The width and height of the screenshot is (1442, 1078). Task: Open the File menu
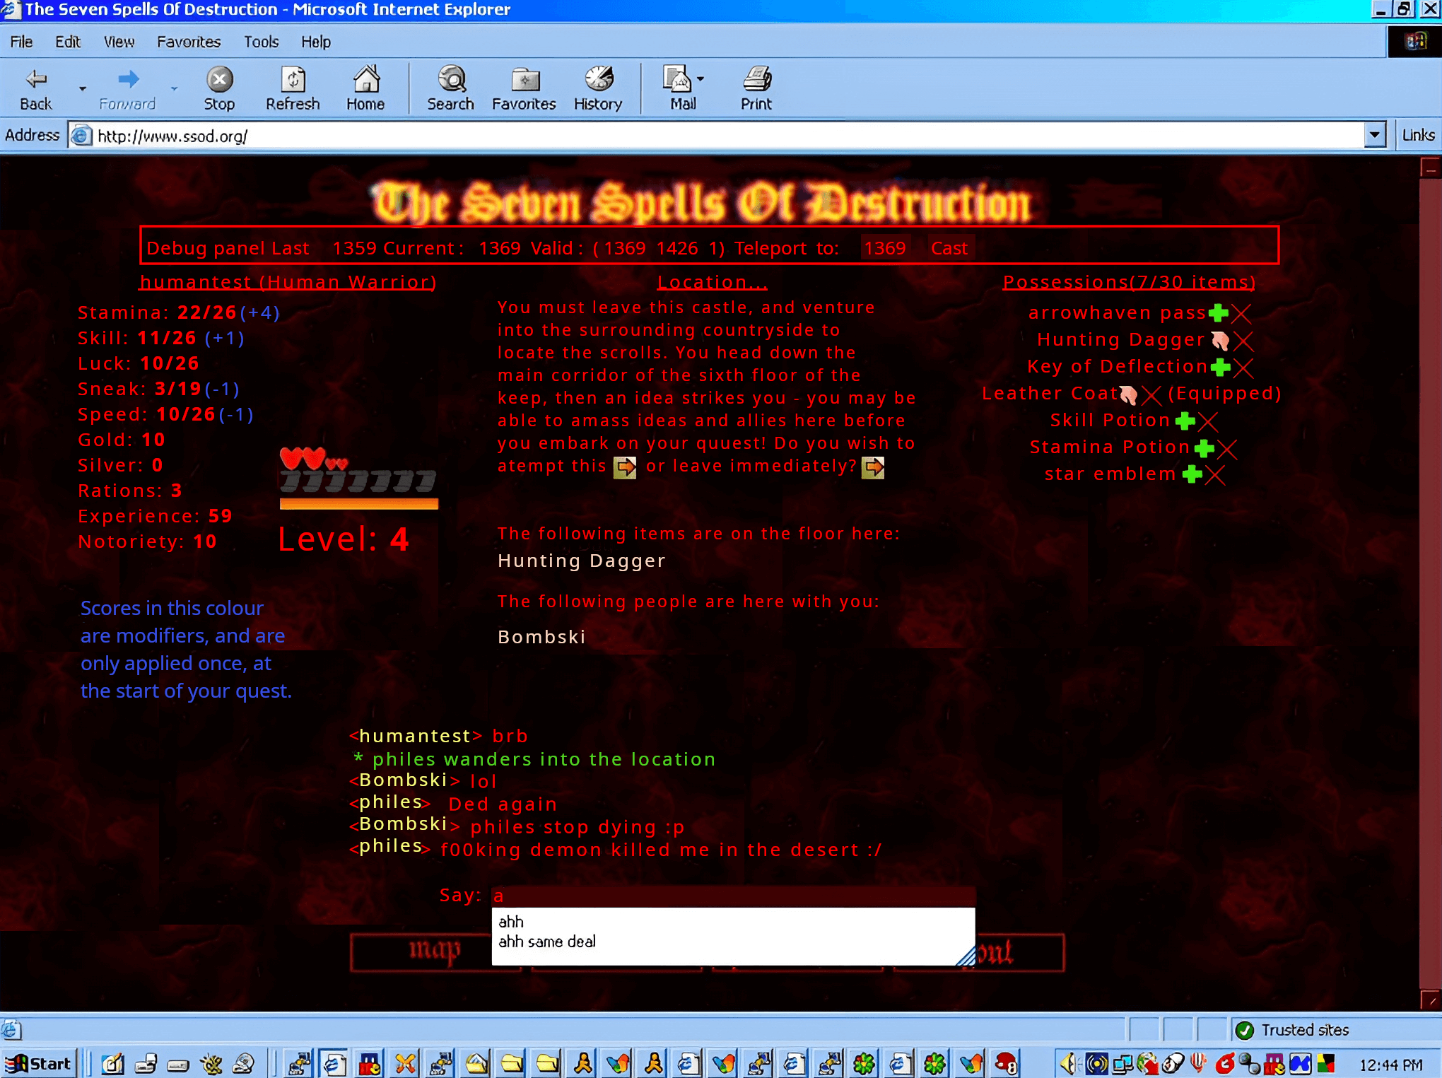(x=21, y=42)
